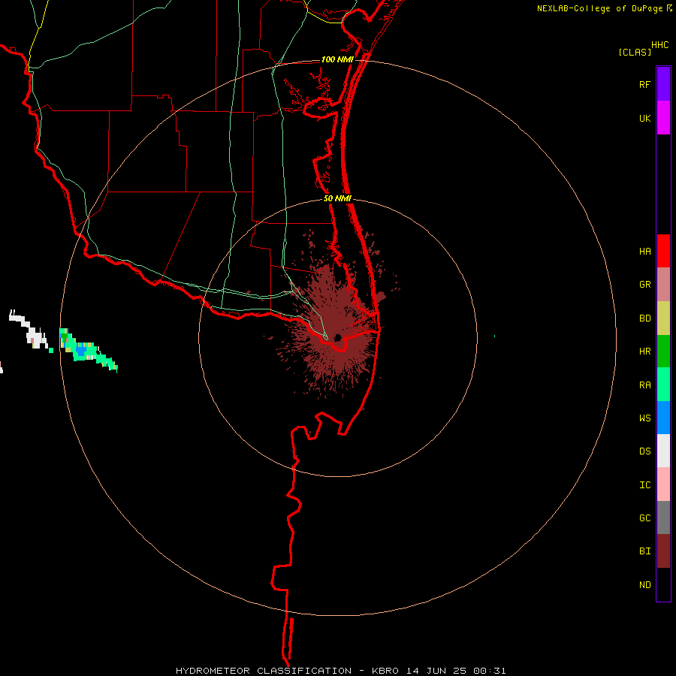676x676 pixels.
Task: Click the 50 NMI range ring label
Action: pyautogui.click(x=337, y=198)
